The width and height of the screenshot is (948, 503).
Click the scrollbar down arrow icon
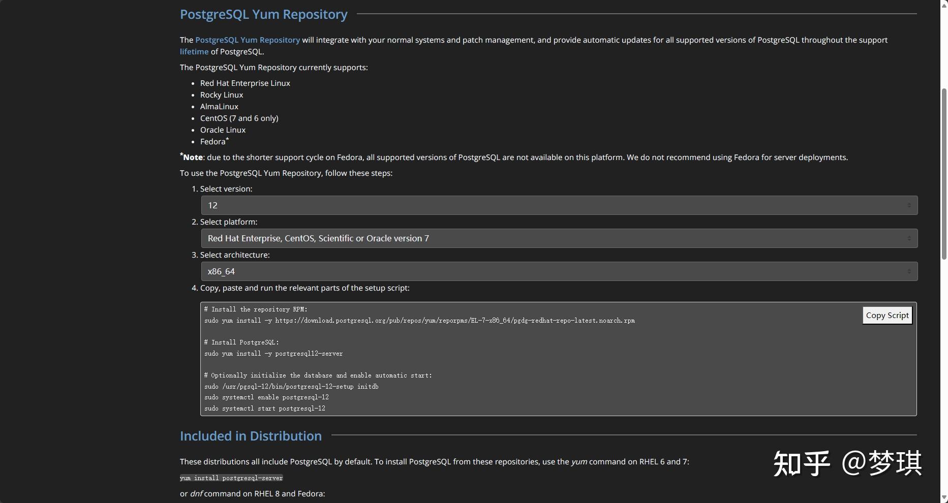(x=944, y=498)
